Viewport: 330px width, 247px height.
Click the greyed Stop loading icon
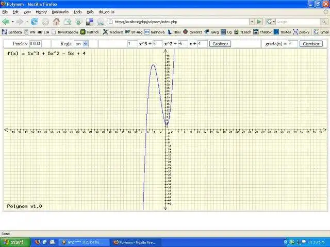(45, 22)
